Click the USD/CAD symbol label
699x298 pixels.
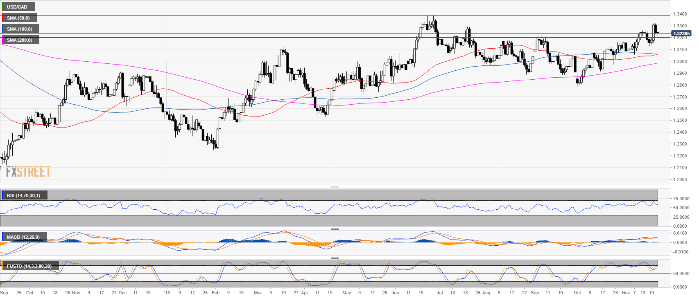click(17, 7)
